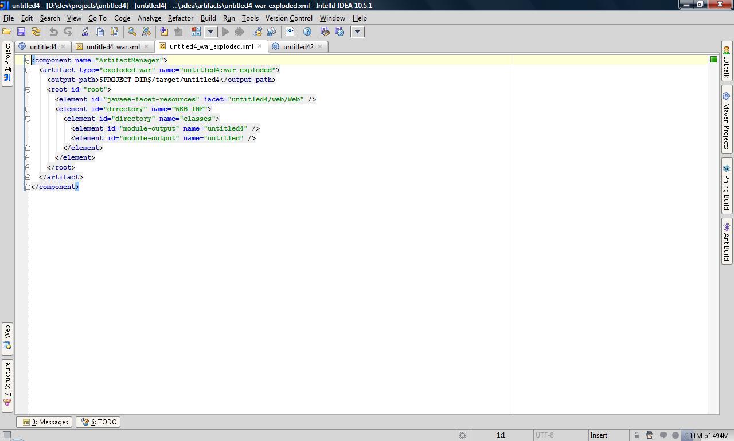The image size is (734, 441).
Task: Click the Open file toolbar icon
Action: [7, 32]
